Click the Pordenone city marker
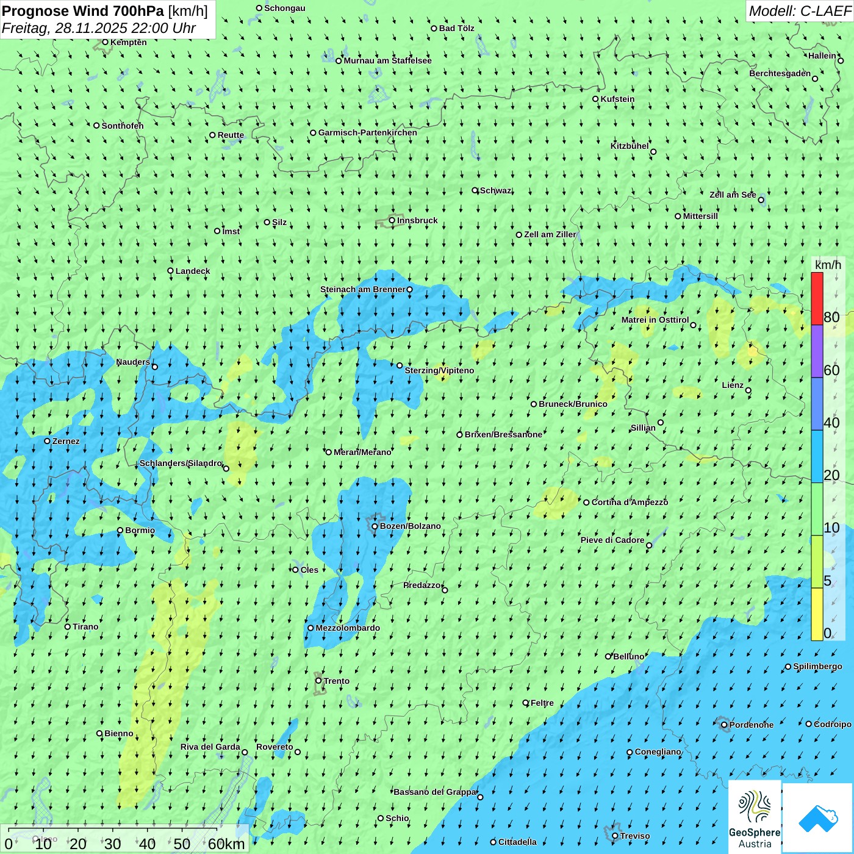The image size is (854, 854). 725,725
